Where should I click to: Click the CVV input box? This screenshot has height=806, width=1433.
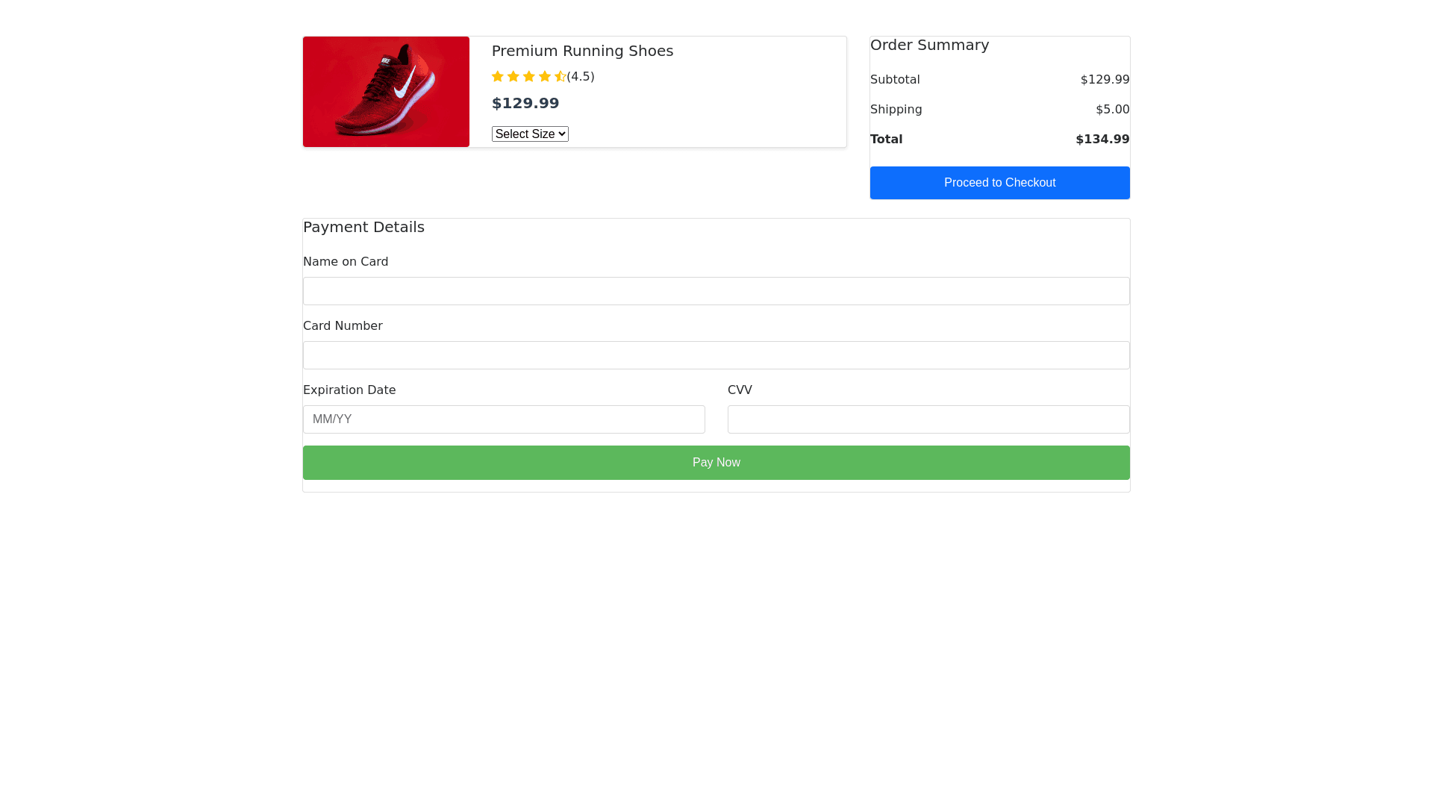click(x=928, y=419)
